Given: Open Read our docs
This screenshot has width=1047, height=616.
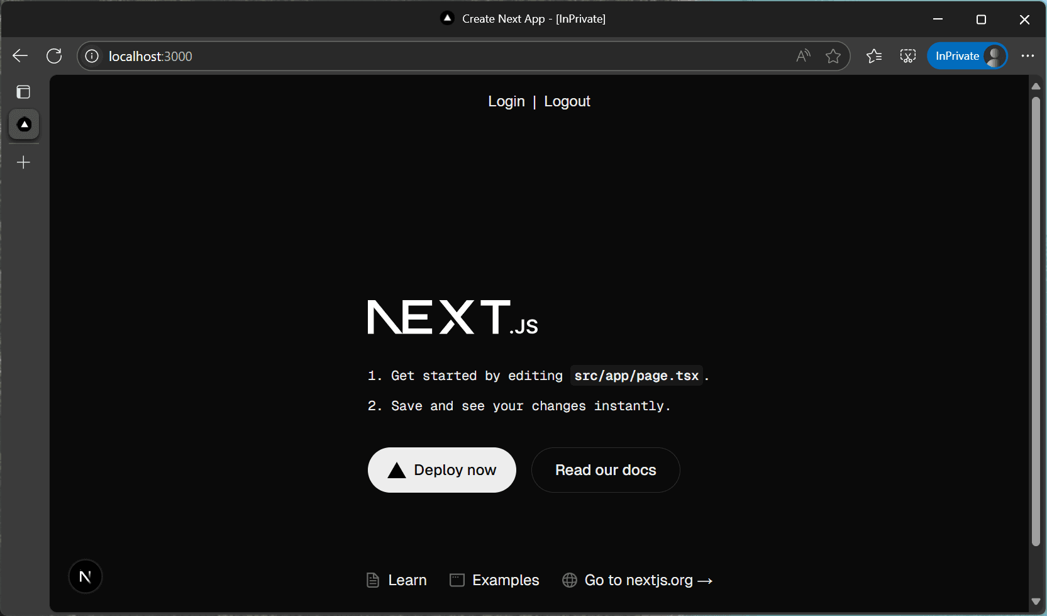Looking at the screenshot, I should click(x=605, y=470).
